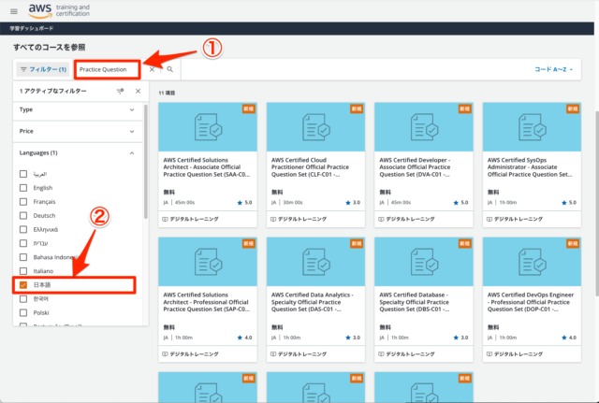The image size is (599, 403).
Task: Check the Bahasa Indonesia checkbox
Action: point(23,257)
